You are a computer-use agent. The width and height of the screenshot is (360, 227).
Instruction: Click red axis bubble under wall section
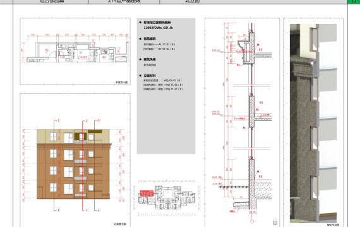(252, 221)
